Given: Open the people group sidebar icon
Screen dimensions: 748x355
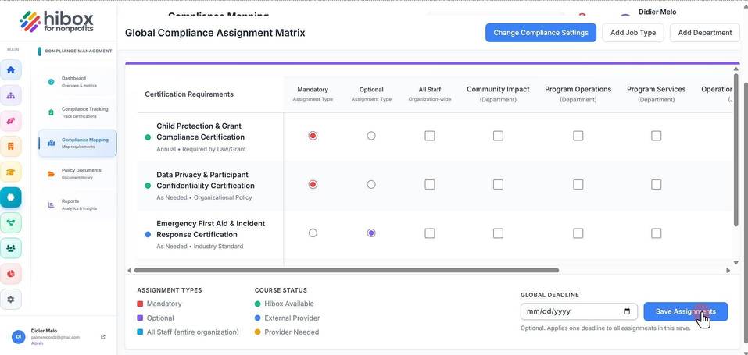Looking at the screenshot, I should pos(10,248).
